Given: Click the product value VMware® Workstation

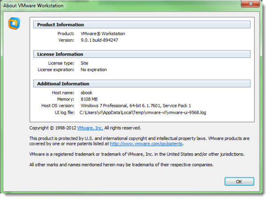Looking at the screenshot, I should tap(103, 34).
